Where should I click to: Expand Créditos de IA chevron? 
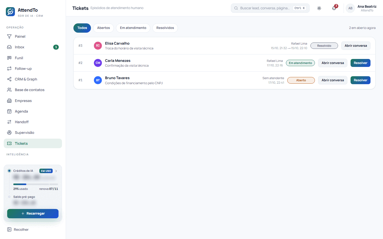(56, 171)
